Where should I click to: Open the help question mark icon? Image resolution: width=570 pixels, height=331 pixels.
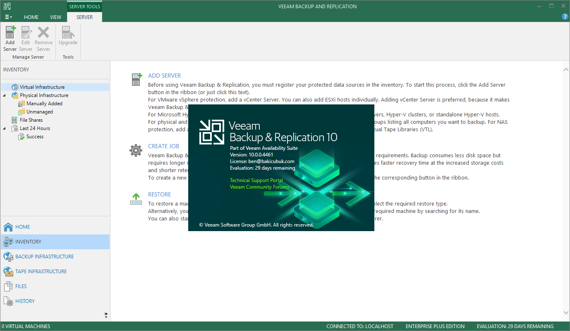pos(565,17)
